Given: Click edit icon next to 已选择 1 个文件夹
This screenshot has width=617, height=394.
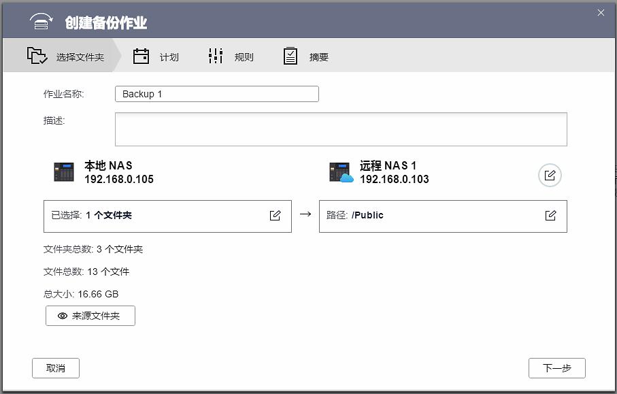Looking at the screenshot, I should coord(276,215).
